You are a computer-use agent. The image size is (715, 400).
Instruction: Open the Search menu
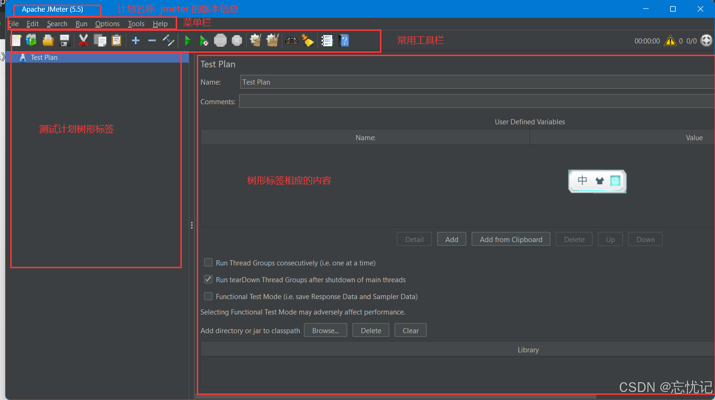click(x=57, y=23)
